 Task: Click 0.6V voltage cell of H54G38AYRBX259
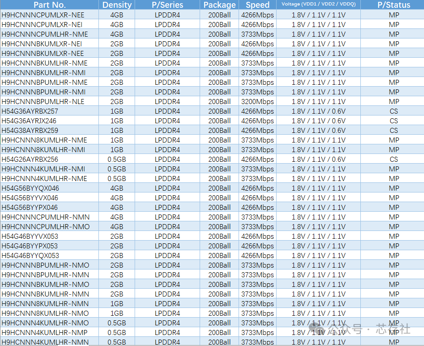pyautogui.click(x=319, y=130)
